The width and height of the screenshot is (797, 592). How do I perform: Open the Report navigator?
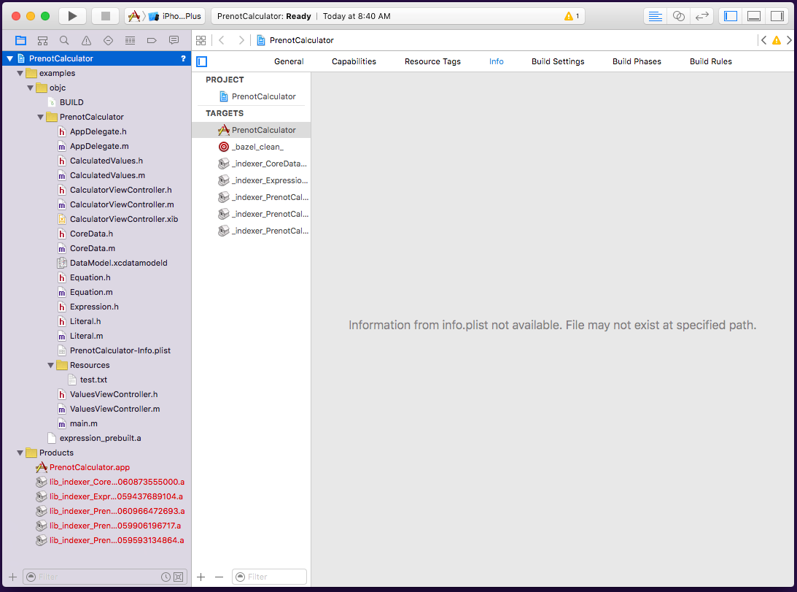click(x=174, y=40)
